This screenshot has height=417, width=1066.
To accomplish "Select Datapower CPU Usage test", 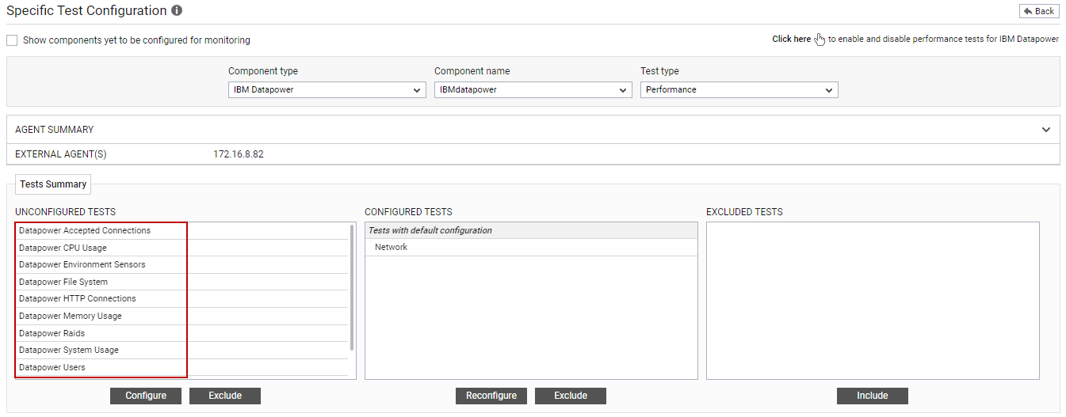I will pos(181,248).
